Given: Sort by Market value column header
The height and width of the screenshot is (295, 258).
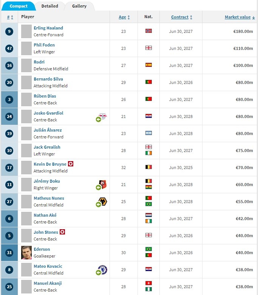Looking at the screenshot, I should point(239,17).
